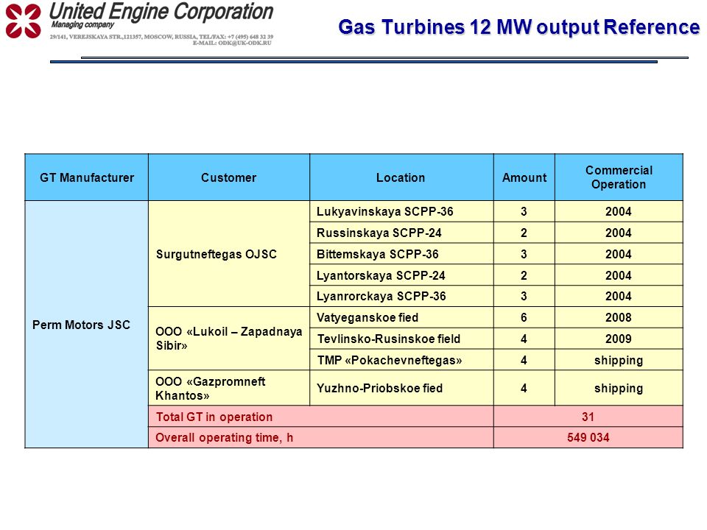Click the year 2004 in the Bittemskaya row

tap(619, 254)
